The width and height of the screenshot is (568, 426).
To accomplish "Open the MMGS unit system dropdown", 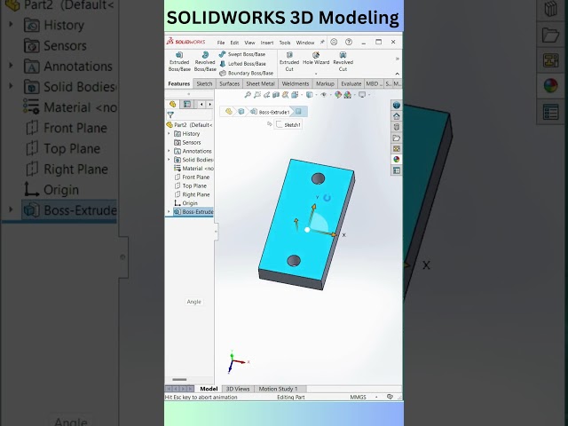I will point(376,398).
